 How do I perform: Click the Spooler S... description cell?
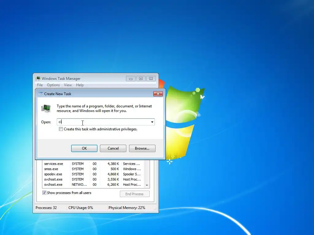[x=132, y=174]
